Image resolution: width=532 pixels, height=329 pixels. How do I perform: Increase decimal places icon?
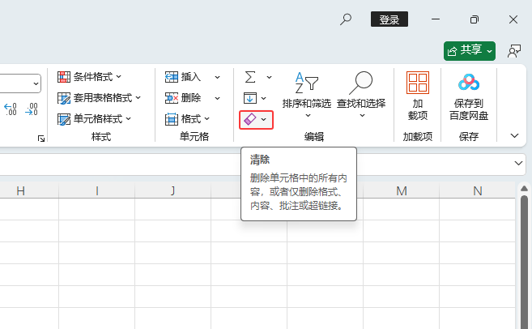click(11, 109)
